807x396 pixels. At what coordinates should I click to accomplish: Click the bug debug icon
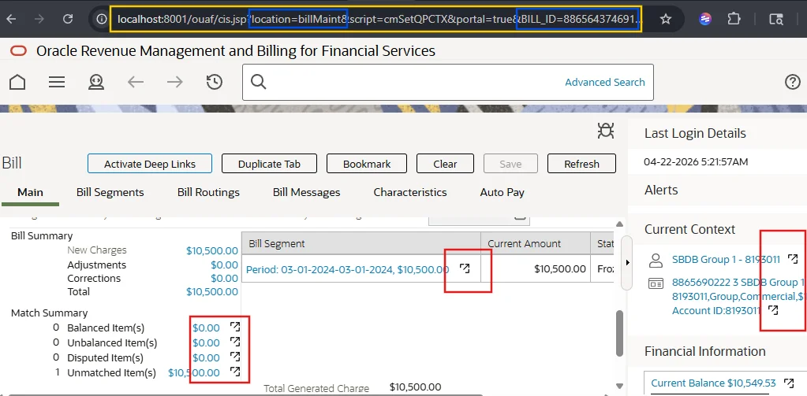pyautogui.click(x=606, y=131)
